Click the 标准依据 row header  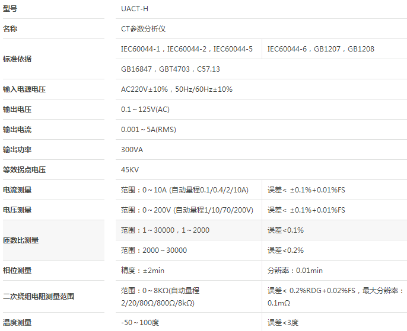coord(18,59)
